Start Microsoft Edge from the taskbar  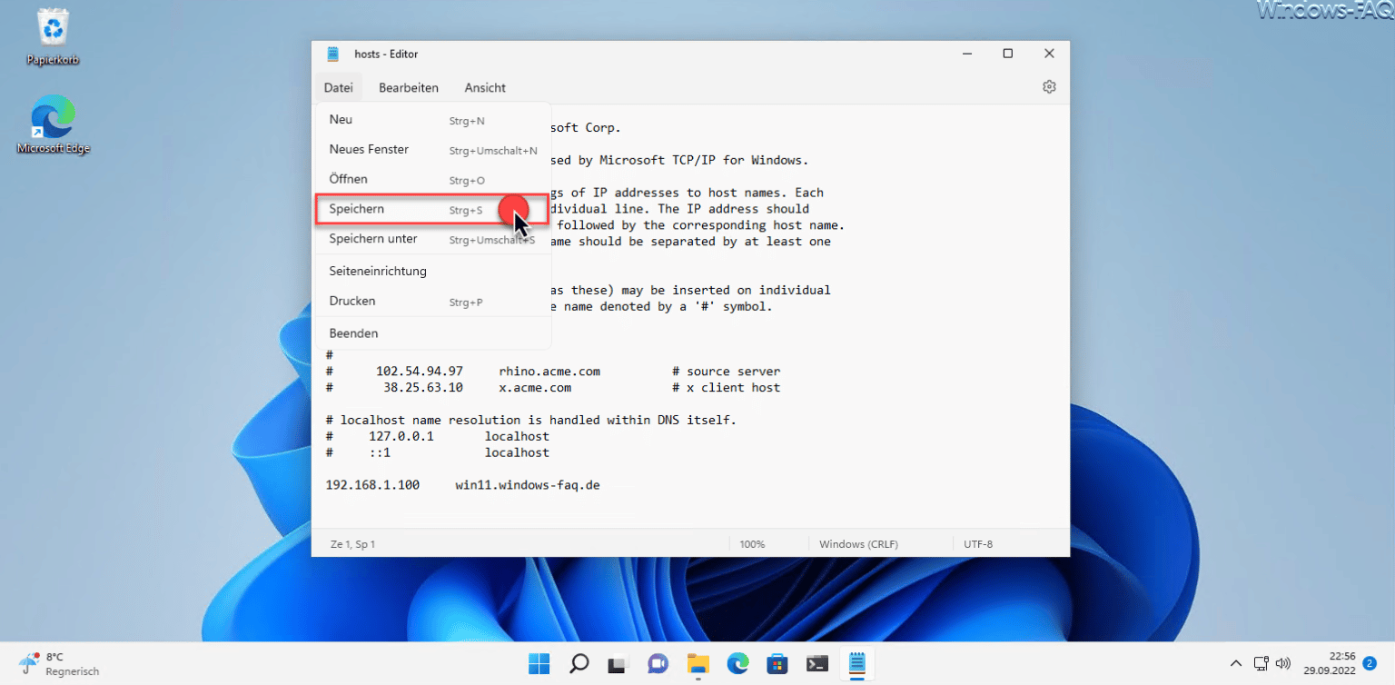737,663
